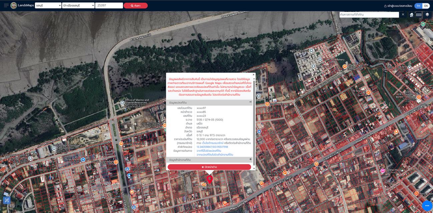Open the map layers icon
This screenshot has height=213, width=433.
427,15
